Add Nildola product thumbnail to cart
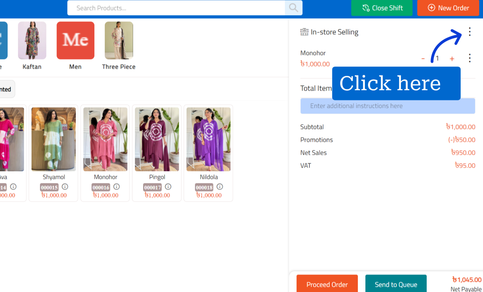 (x=209, y=139)
